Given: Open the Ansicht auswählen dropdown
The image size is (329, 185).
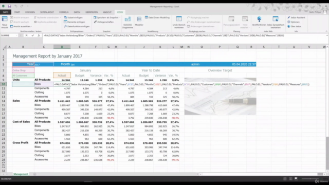Looking at the screenshot, I should coord(21,26).
